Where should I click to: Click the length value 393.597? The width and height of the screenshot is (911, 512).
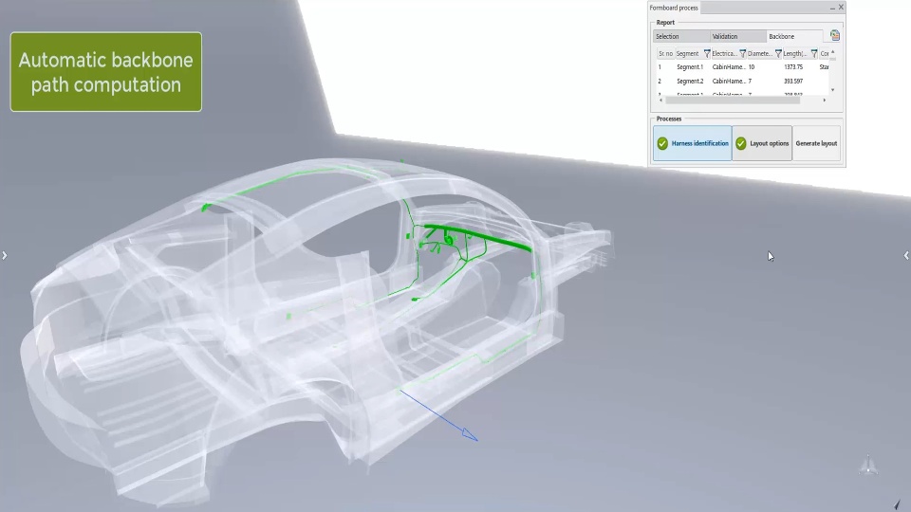point(793,82)
